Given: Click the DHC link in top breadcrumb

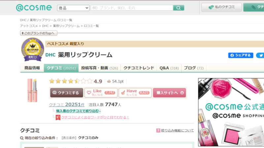Looking at the screenshot, I should 23,20.
